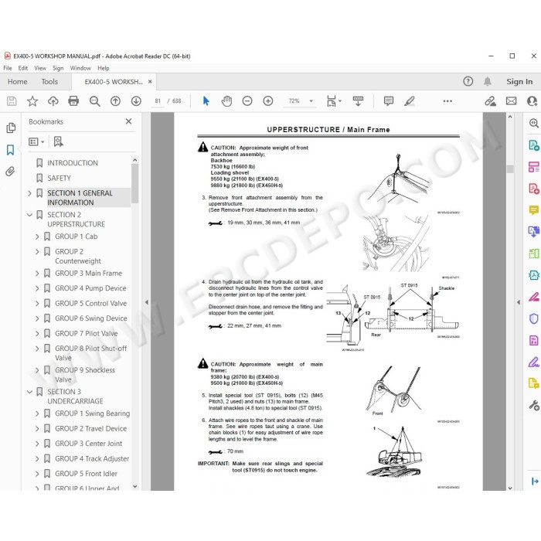Open the Export PDF tool in right pane
541x541 pixels.
click(x=534, y=145)
